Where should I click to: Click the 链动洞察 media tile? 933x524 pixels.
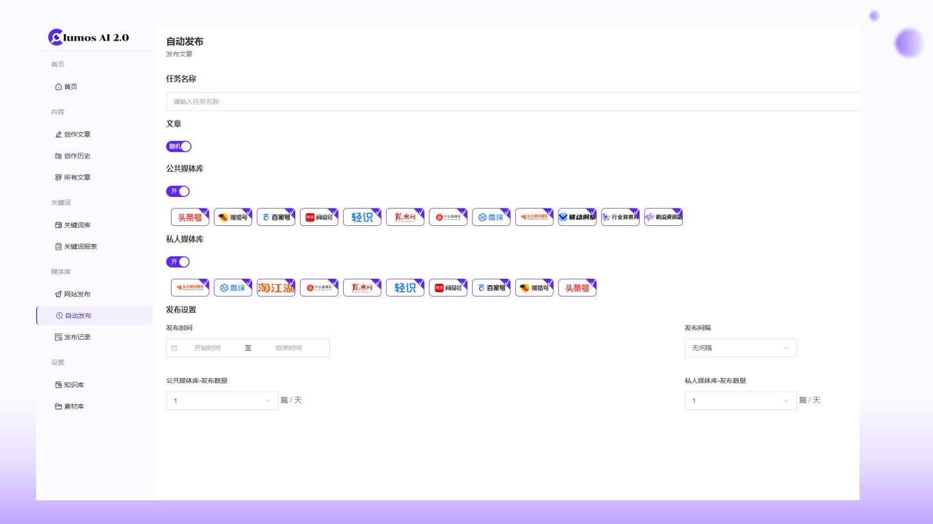(577, 218)
